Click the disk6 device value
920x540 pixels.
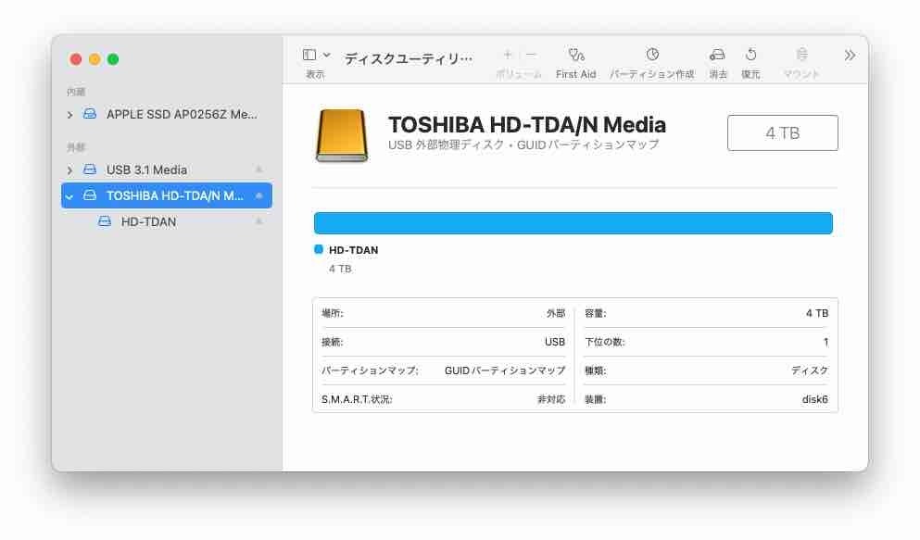tap(815, 399)
